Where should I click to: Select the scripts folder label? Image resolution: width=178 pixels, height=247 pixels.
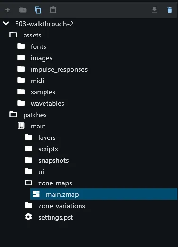tap(48, 149)
